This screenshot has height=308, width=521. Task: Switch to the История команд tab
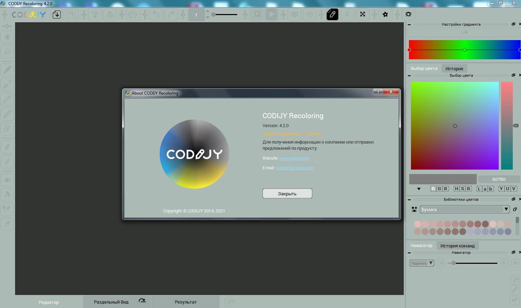click(458, 246)
